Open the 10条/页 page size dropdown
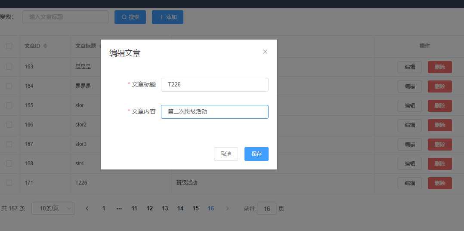The width and height of the screenshot is (464, 231). pos(53,209)
